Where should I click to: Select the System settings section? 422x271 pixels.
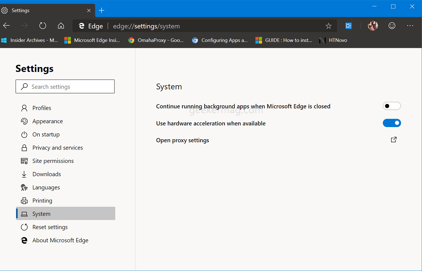point(66,214)
